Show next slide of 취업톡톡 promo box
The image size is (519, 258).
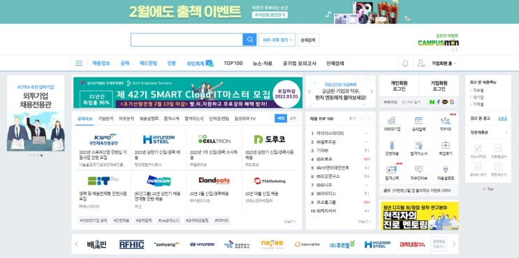372,92
